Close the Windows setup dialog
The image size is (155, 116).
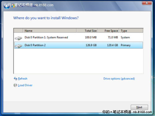[x=147, y=3]
